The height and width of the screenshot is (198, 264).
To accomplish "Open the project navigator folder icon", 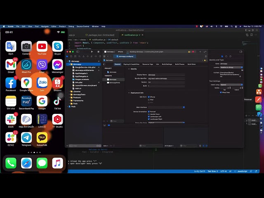I will 67,56.
